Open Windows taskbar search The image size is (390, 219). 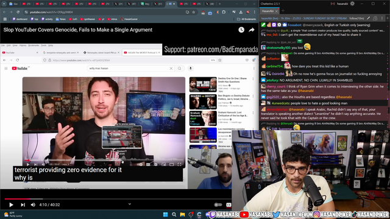[x=174, y=214]
